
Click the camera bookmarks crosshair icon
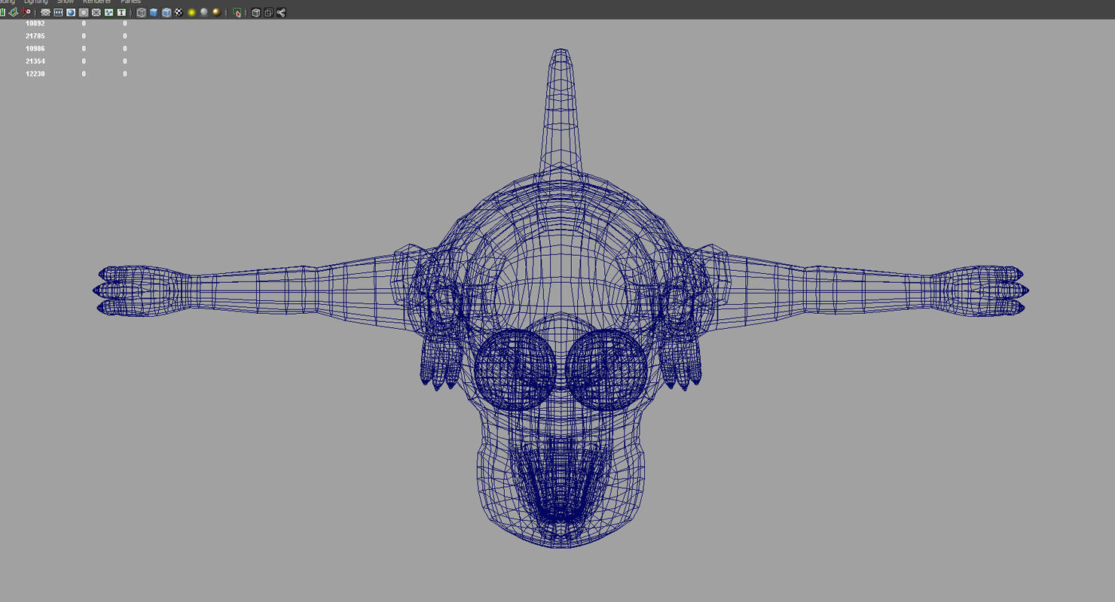click(26, 13)
